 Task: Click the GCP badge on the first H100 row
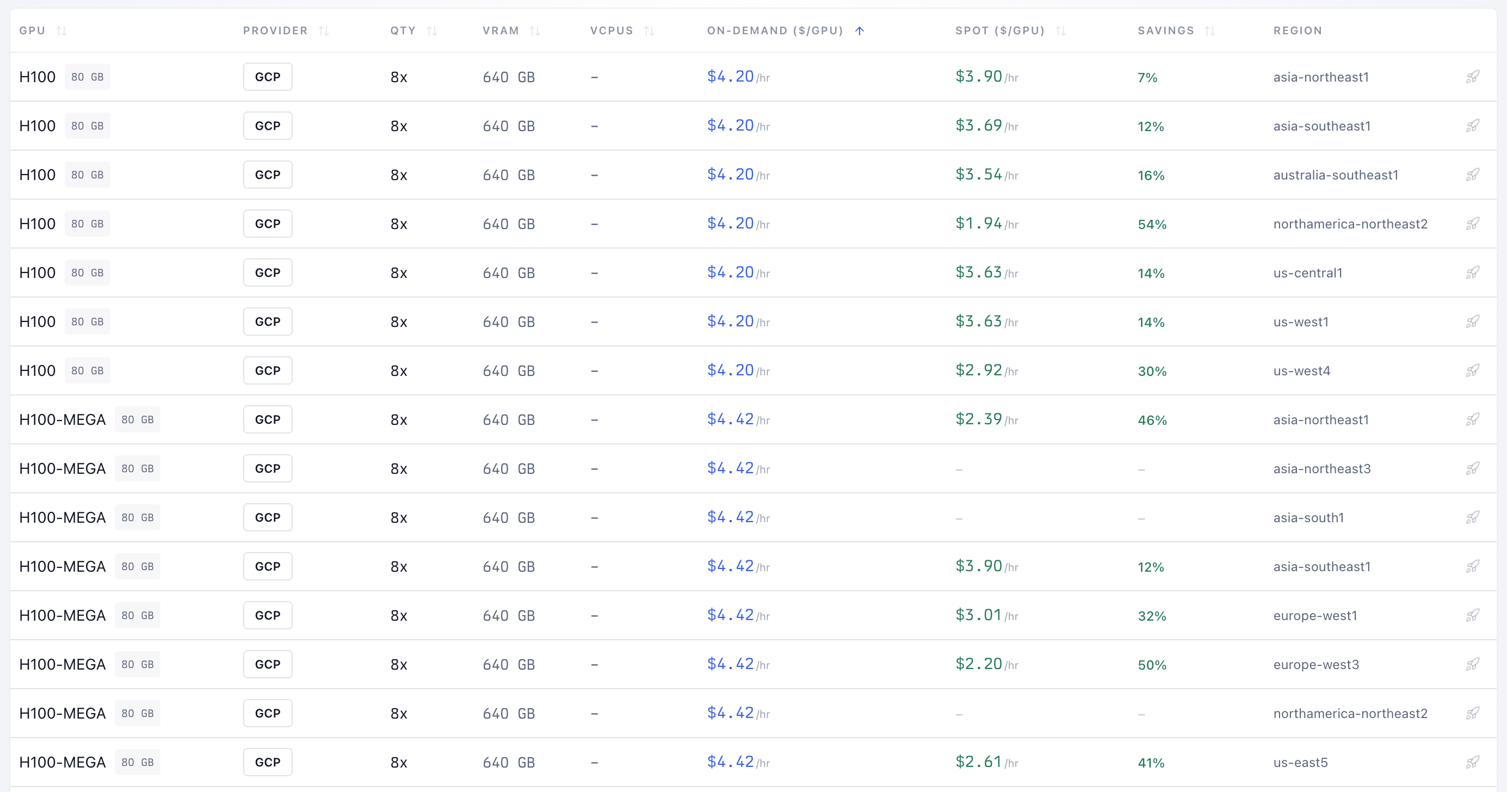267,77
